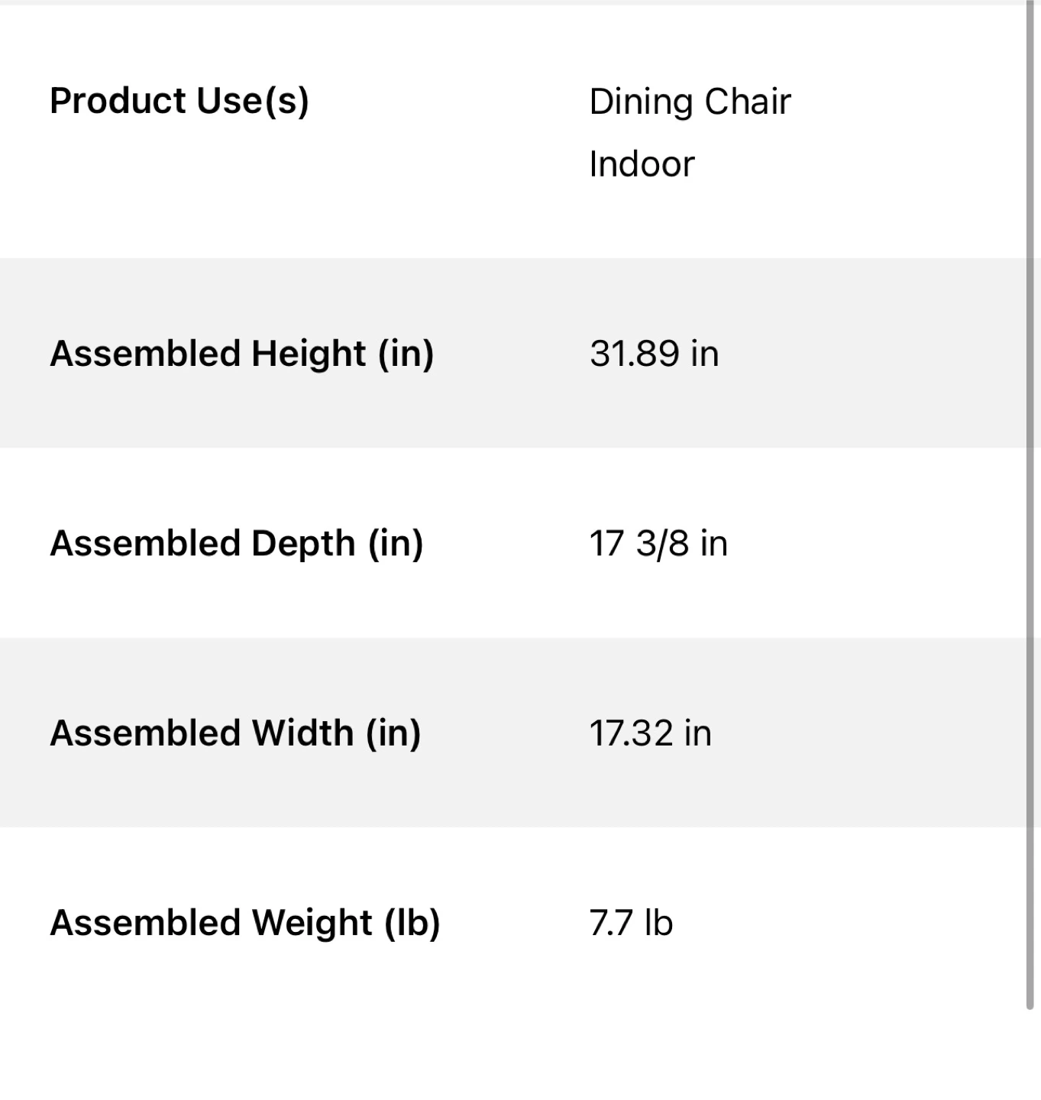The width and height of the screenshot is (1041, 1100).
Task: Click the Indoor product use value
Action: click(642, 164)
